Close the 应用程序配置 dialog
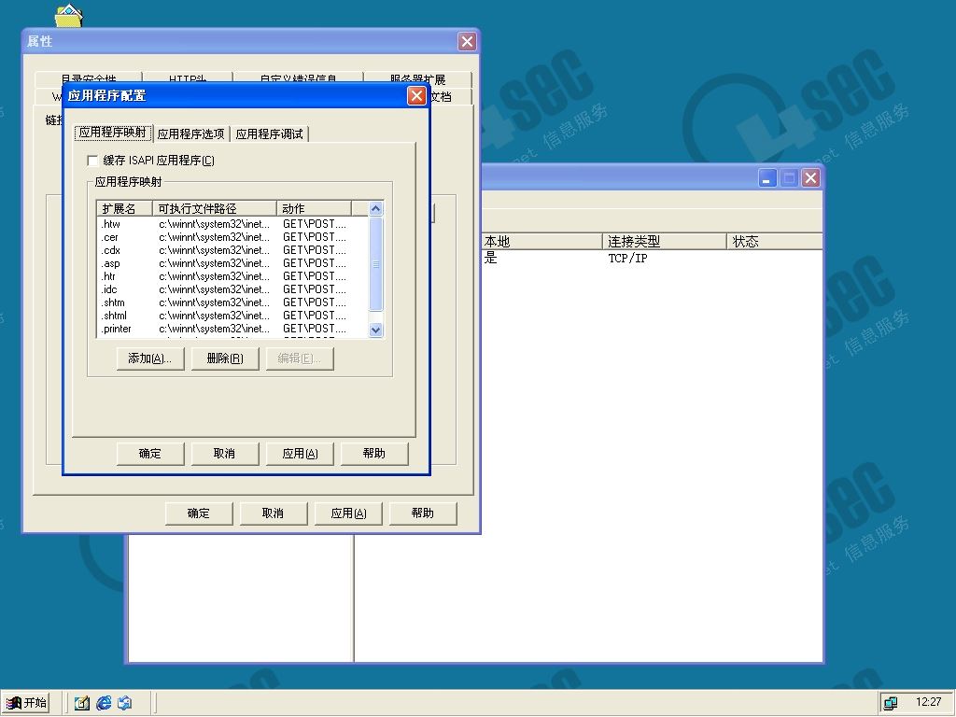 [416, 96]
